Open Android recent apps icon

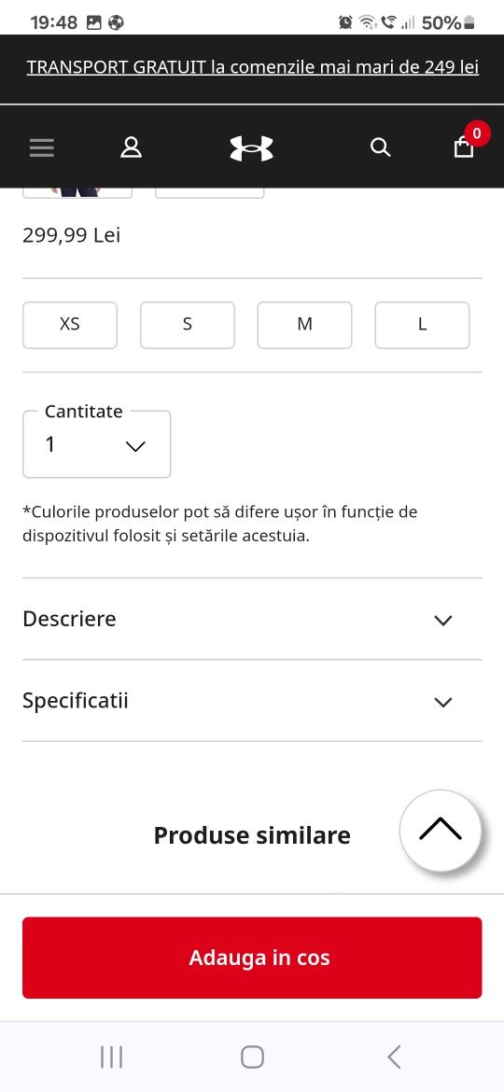pos(111,1057)
